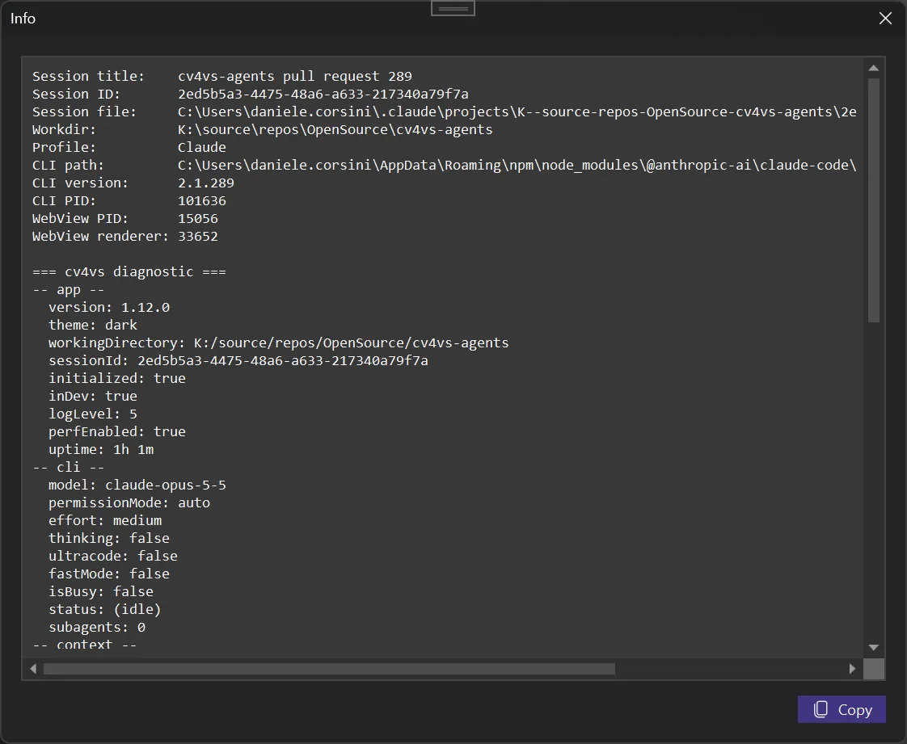Click the vertical scrollbar up arrow

click(873, 68)
